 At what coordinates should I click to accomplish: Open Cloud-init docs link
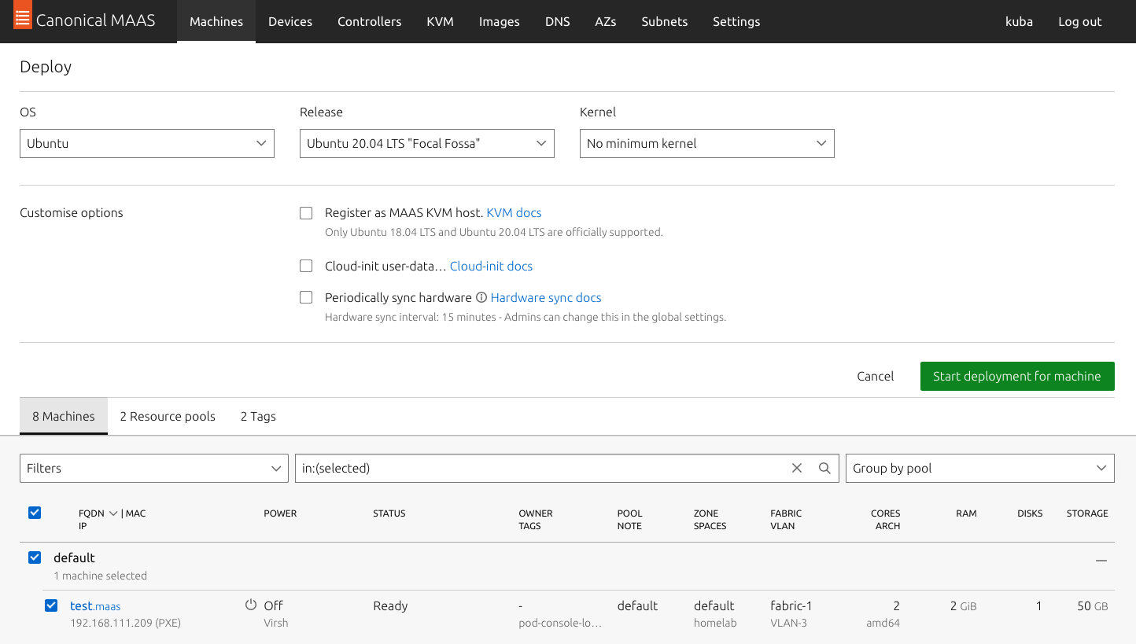[491, 266]
